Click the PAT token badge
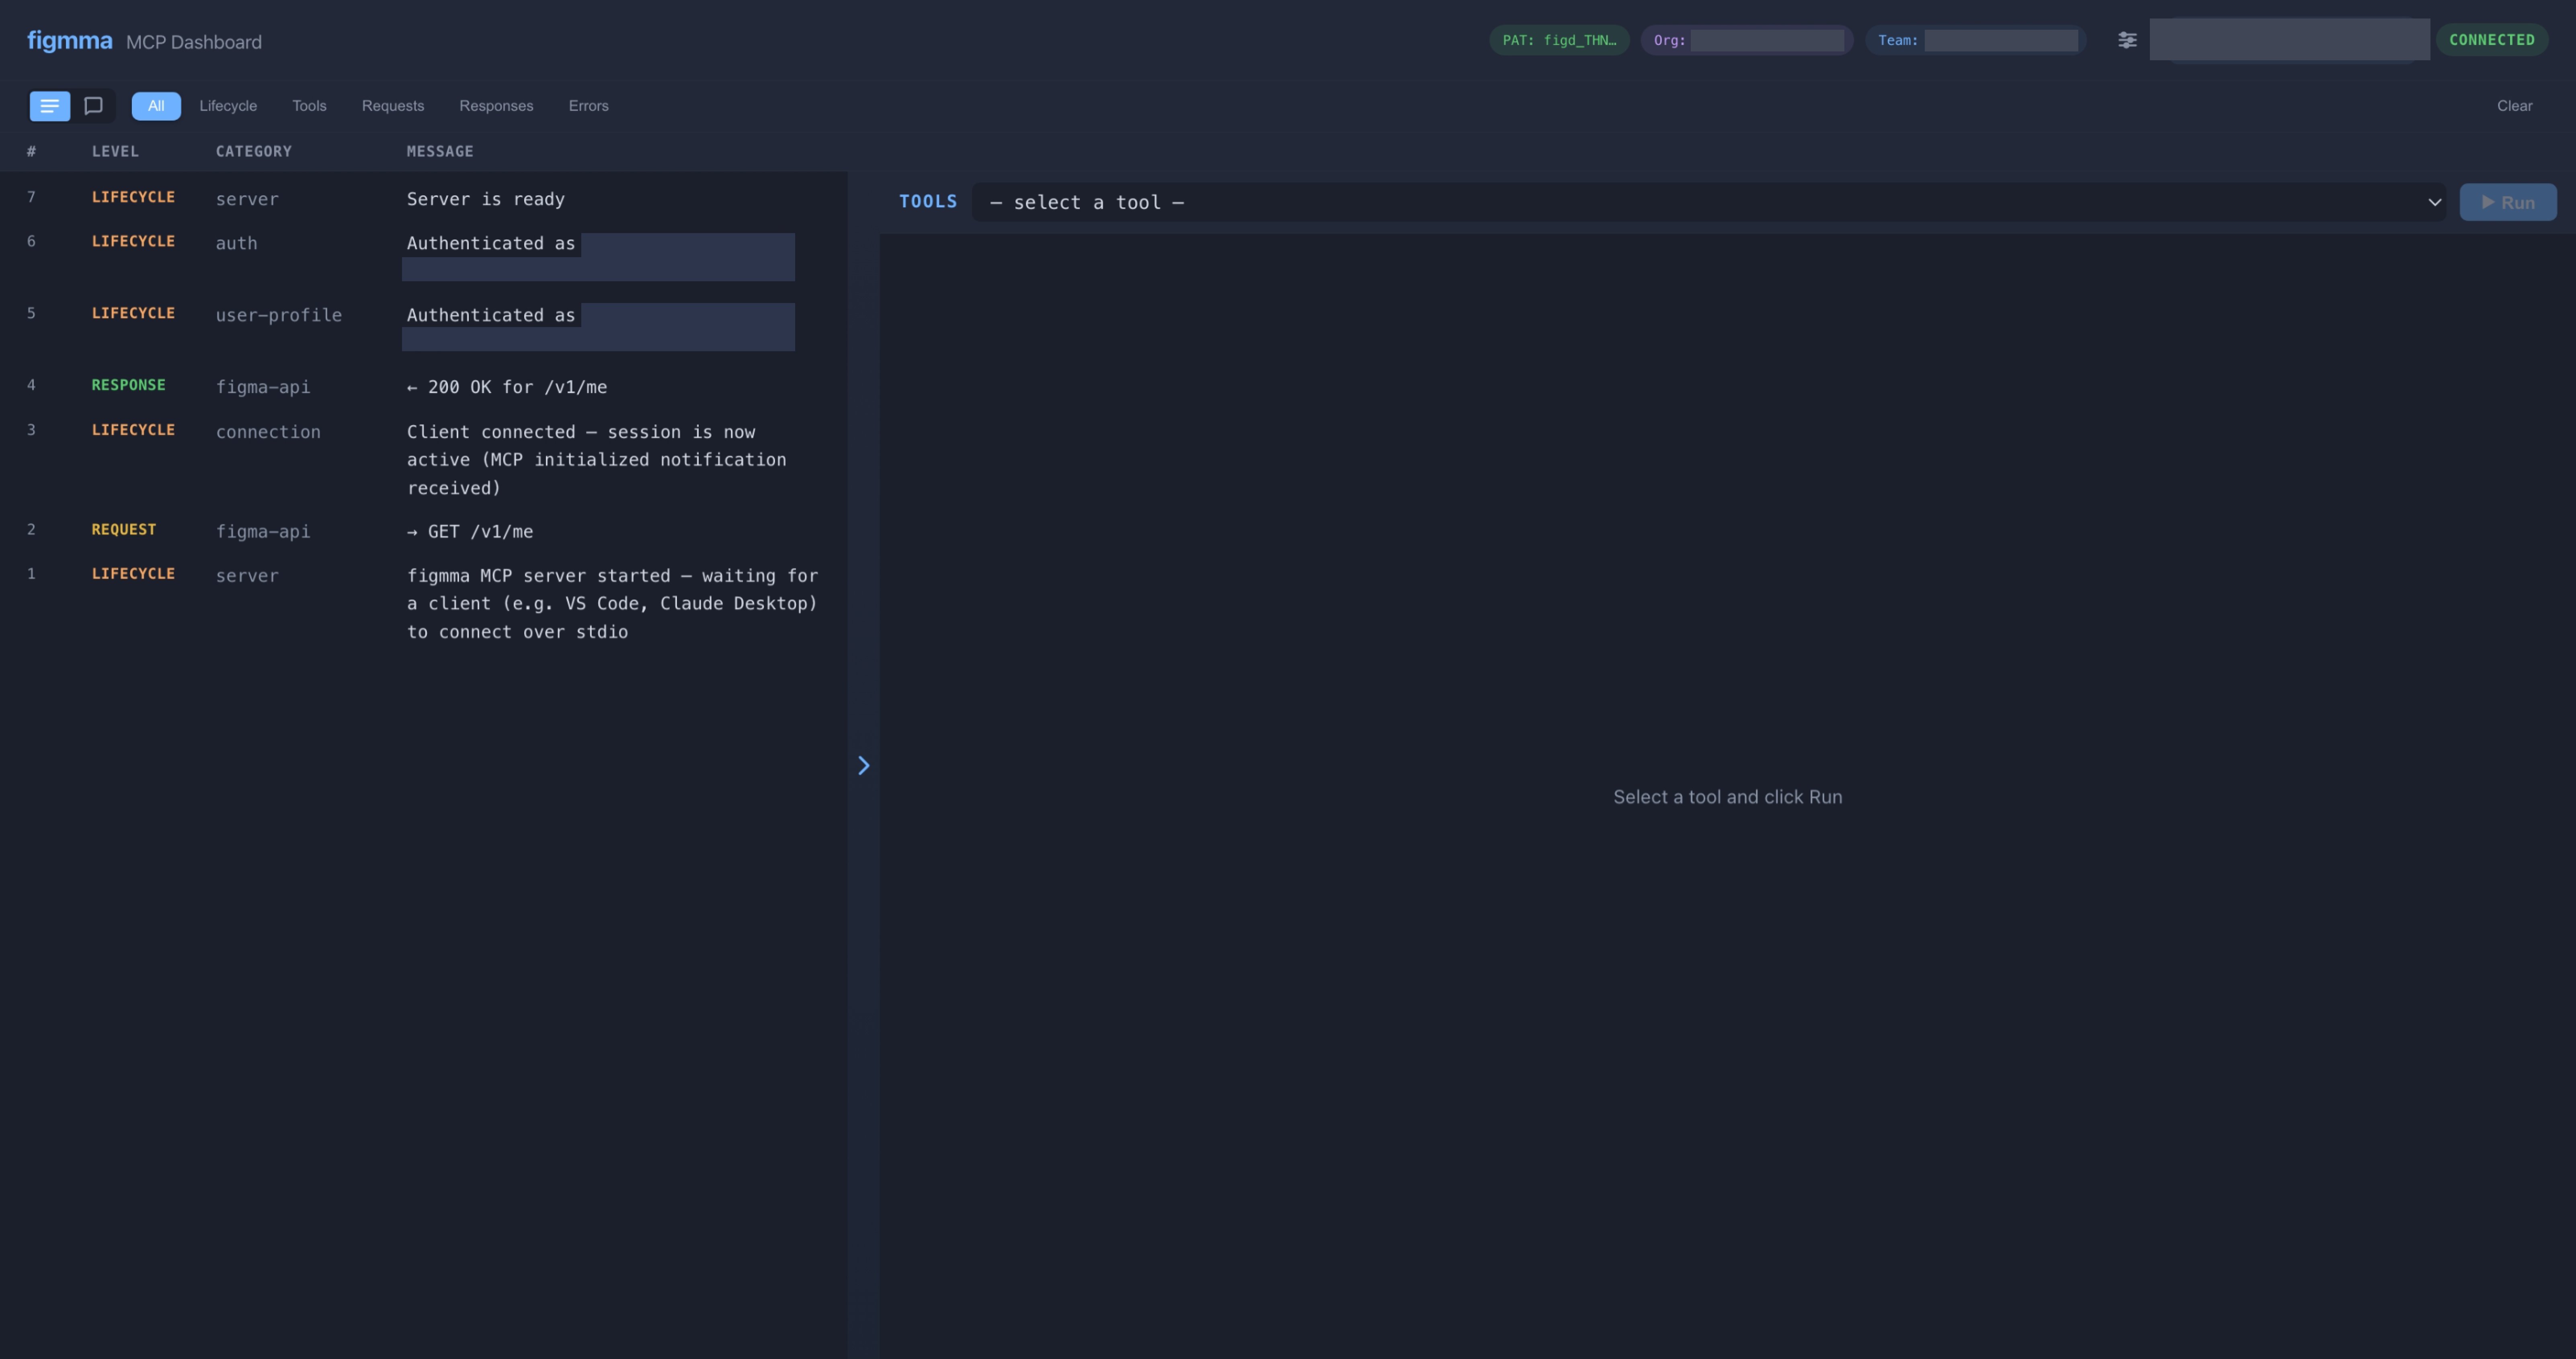 pyautogui.click(x=1559, y=40)
